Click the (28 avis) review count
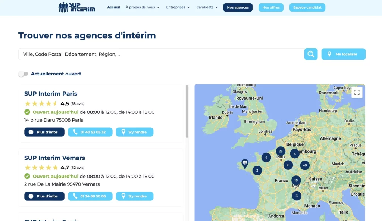Image resolution: width=382 pixels, height=221 pixels. [77, 104]
